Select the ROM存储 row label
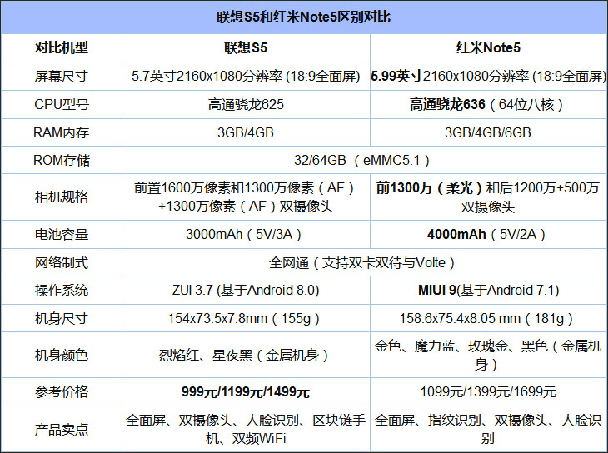This screenshot has height=453, width=608. (62, 160)
